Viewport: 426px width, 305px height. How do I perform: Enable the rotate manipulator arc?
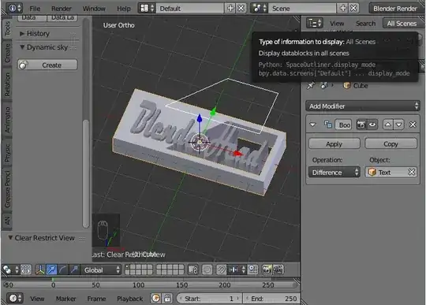click(63, 270)
